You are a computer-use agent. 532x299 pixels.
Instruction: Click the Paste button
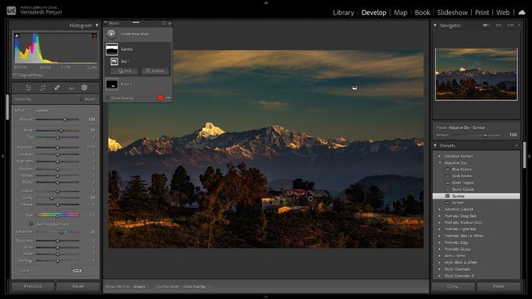499,286
